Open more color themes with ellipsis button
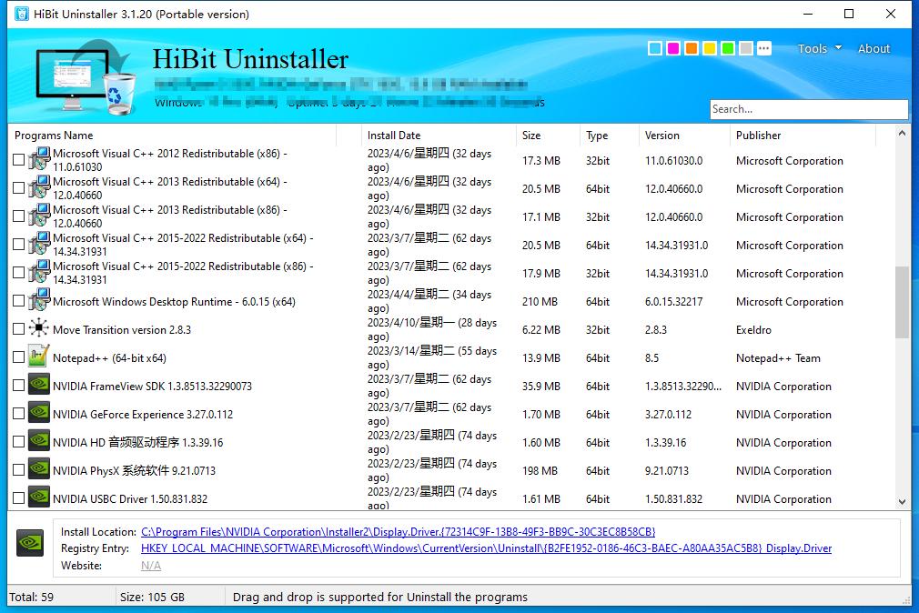The width and height of the screenshot is (919, 613). coord(764,48)
